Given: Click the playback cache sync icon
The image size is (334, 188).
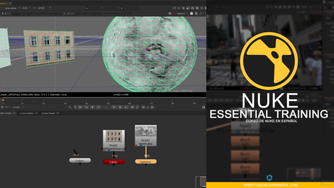Looking at the screenshot, I should 70,107.
